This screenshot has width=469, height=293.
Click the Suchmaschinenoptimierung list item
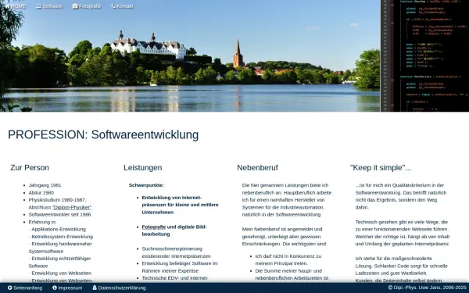(176, 252)
